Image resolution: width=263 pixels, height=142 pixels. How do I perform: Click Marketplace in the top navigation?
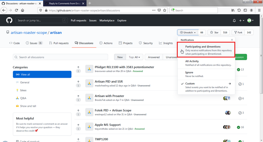[x=107, y=21]
